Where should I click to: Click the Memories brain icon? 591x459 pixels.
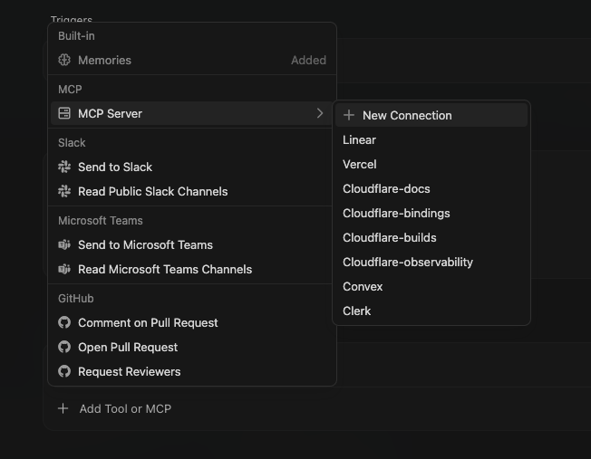tap(64, 60)
